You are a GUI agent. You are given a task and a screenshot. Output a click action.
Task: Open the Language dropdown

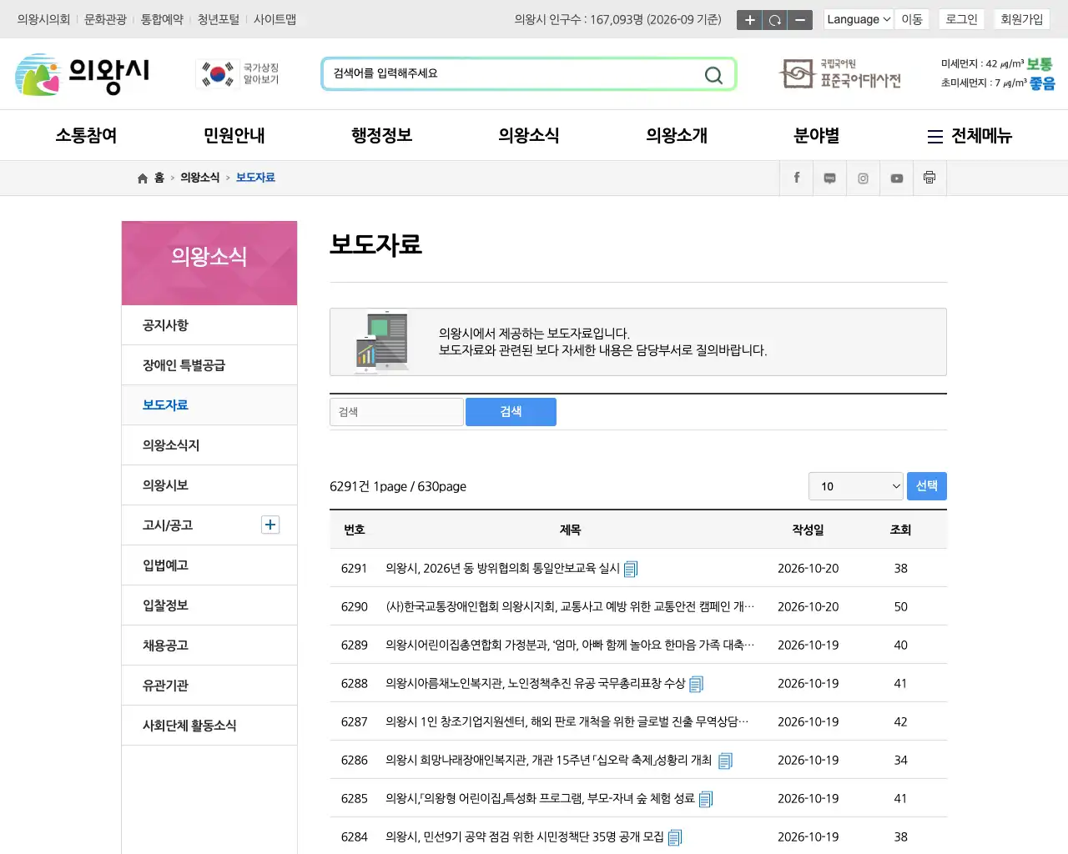tap(859, 19)
